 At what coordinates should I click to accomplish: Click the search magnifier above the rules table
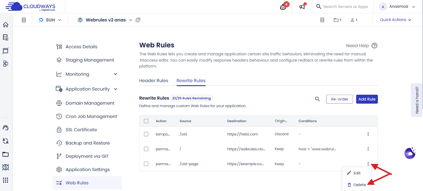(x=317, y=99)
